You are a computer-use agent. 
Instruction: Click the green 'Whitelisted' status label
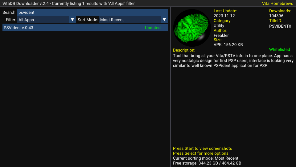279,49
